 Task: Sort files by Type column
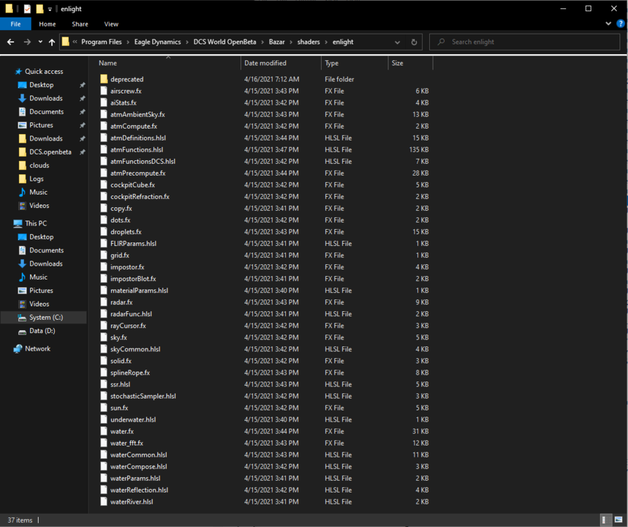click(332, 63)
